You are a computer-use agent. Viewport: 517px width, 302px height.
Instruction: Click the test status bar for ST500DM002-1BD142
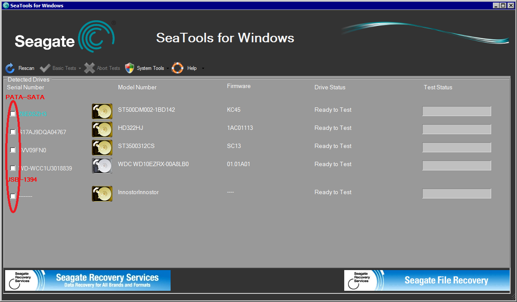click(457, 111)
